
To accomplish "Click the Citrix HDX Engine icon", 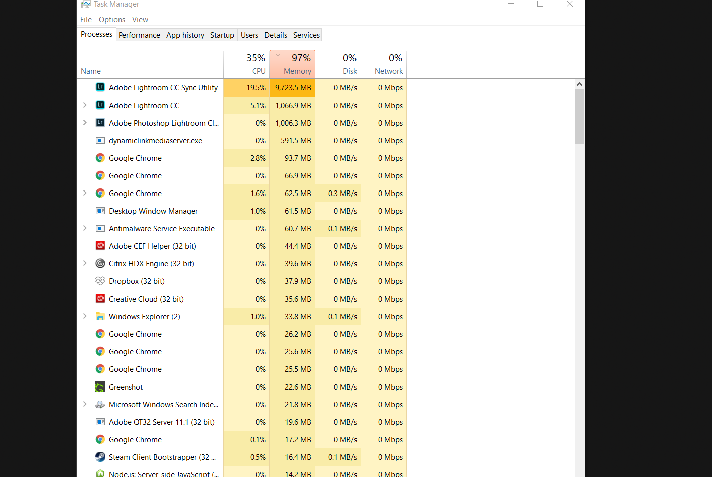I will (100, 263).
